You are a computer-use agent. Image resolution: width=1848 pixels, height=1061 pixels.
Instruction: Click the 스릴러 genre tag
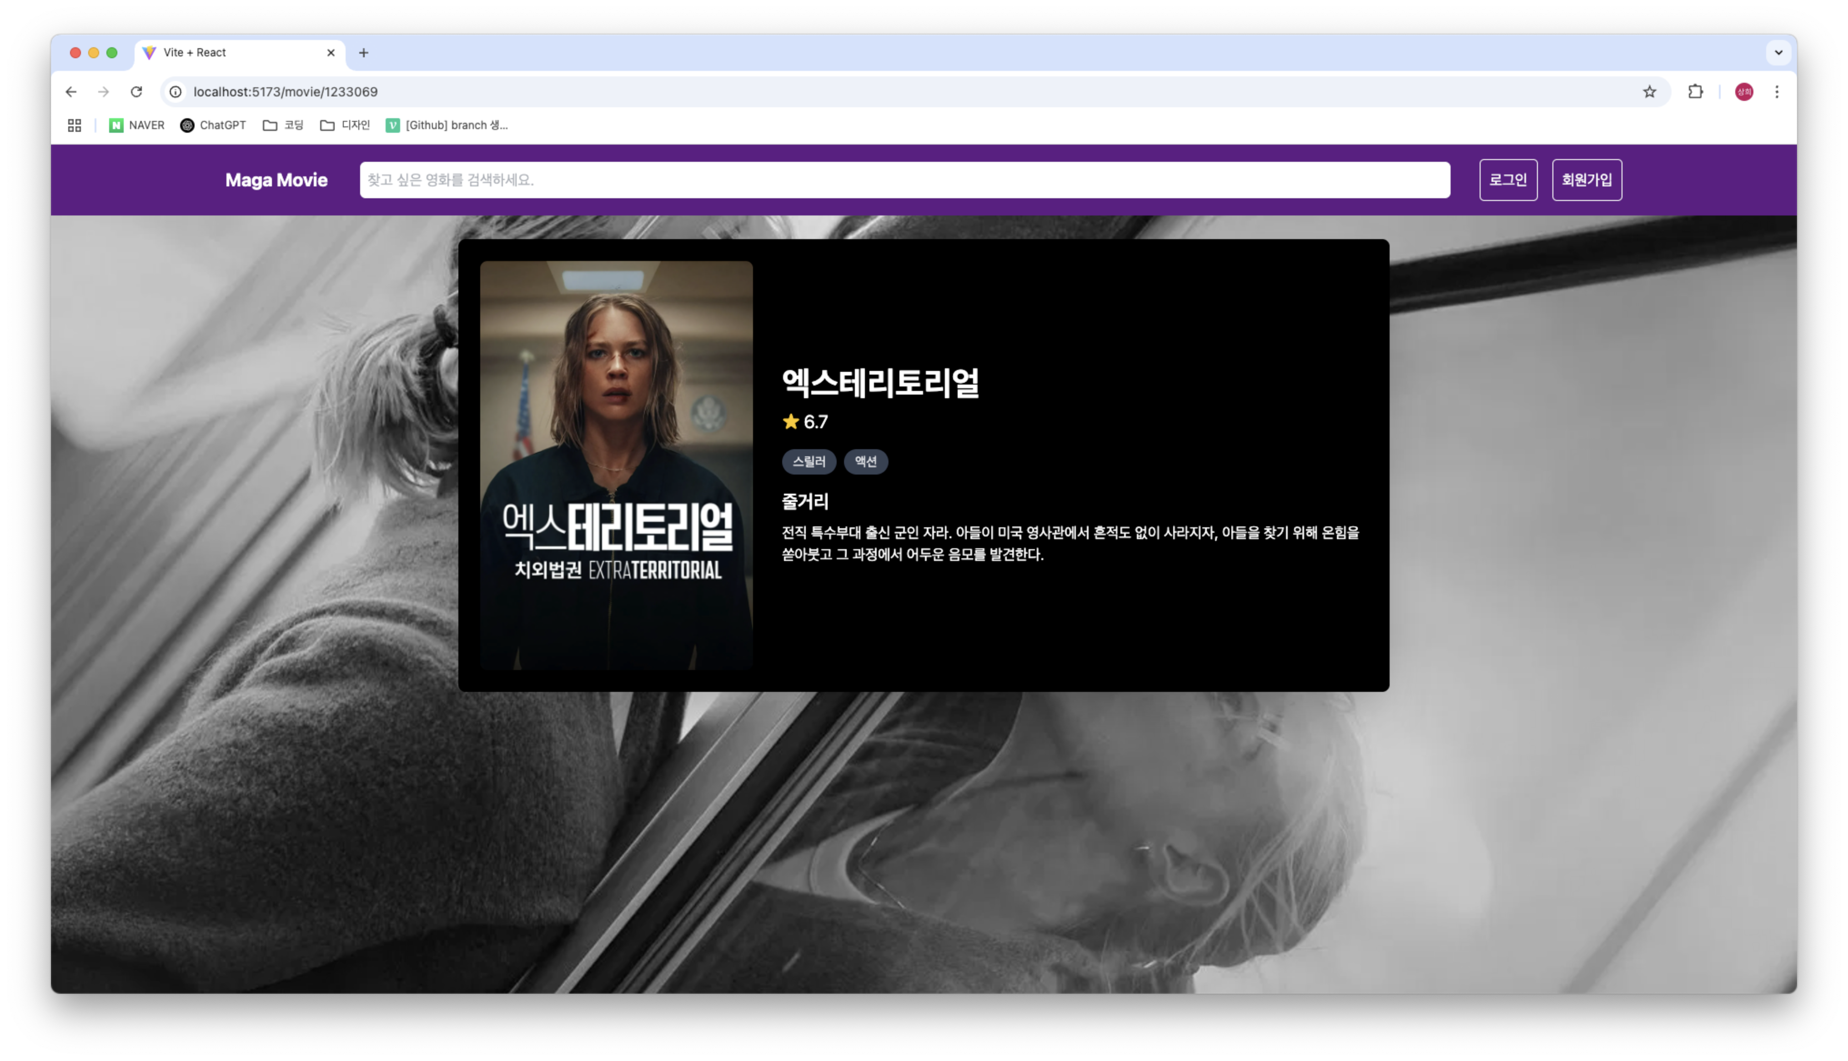click(809, 461)
